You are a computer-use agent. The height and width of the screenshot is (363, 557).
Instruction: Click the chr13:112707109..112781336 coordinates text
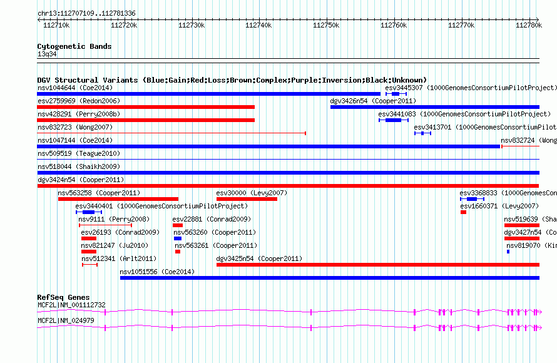click(86, 14)
